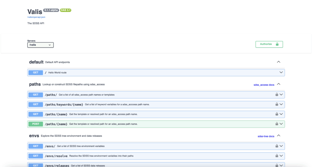The width and height of the screenshot is (312, 167).
Task: Click lock icon on POST /paths/{name} row
Action: pyautogui.click(x=277, y=124)
